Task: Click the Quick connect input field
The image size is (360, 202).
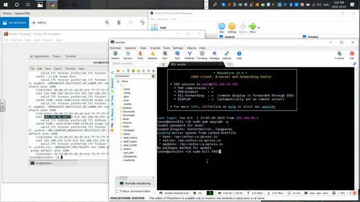Action: click(x=133, y=63)
